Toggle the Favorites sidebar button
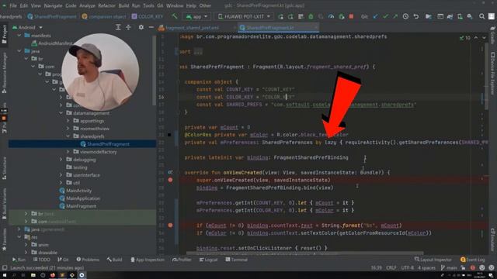Viewport: 497px width, 279px height. 4,239
